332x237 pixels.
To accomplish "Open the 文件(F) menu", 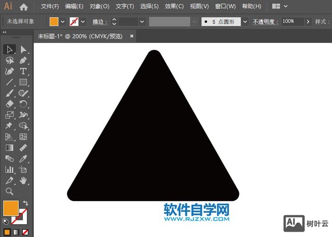I will pos(50,6).
